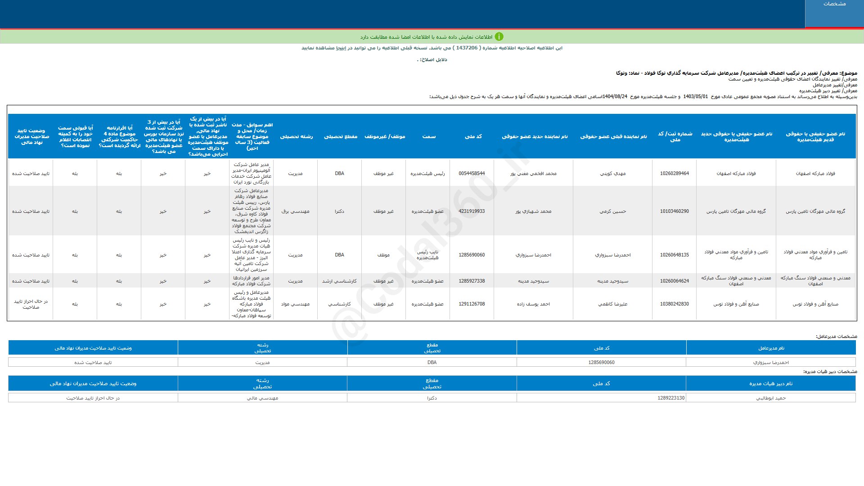Select CEO national code 1285690060 in CEO table
Screen dimensions: 864x486
coord(601,363)
